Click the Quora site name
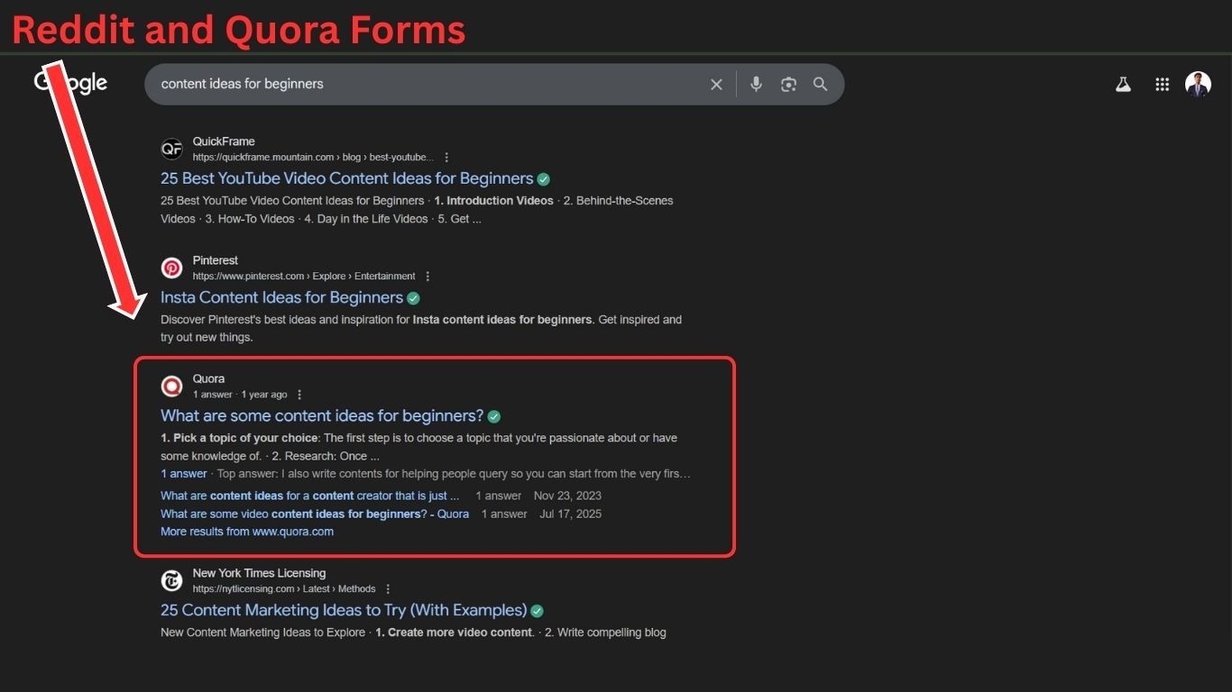 (x=208, y=378)
